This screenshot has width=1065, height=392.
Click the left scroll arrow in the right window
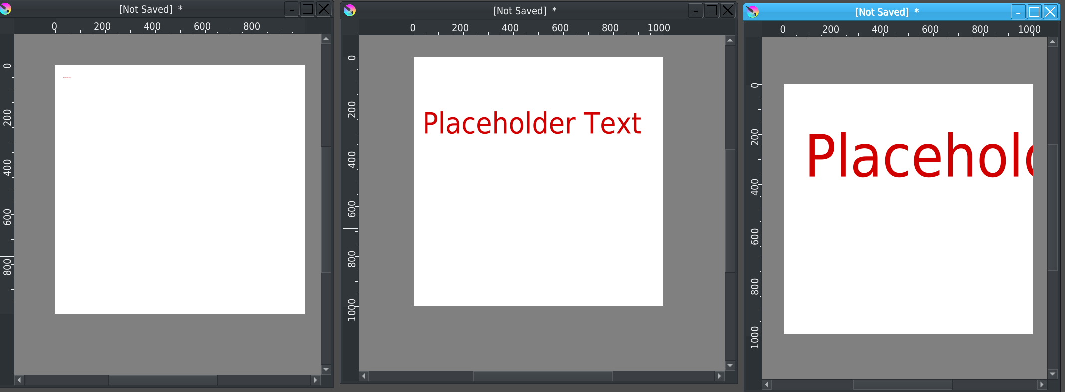coord(767,385)
